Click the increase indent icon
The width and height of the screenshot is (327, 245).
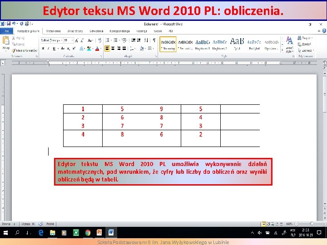coord(139,40)
